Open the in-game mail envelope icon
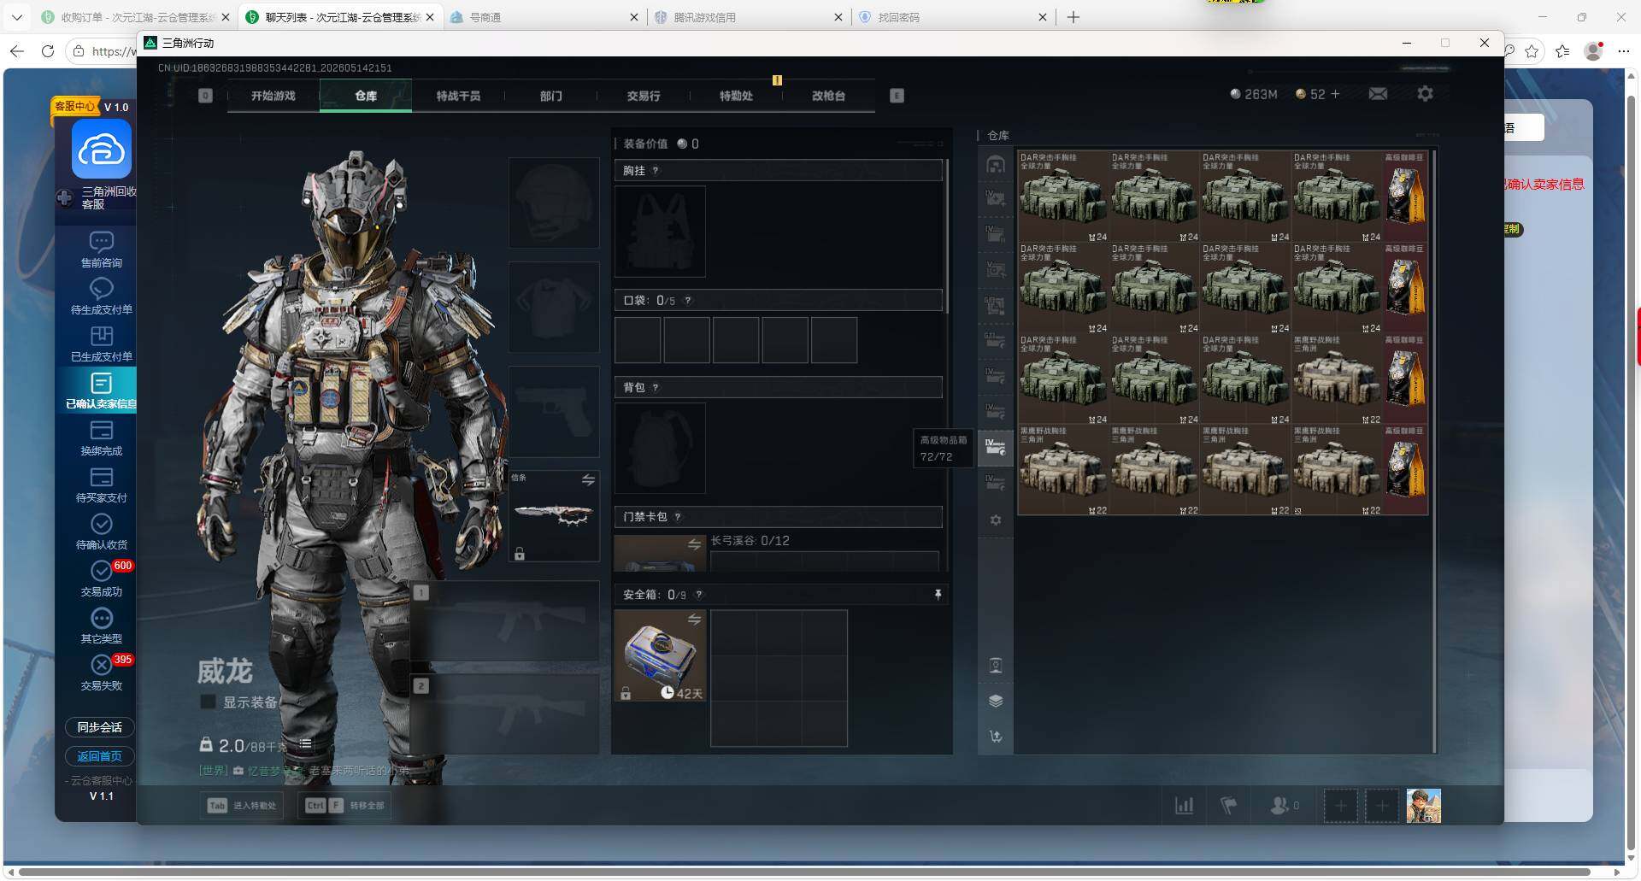This screenshot has width=1641, height=881. (x=1378, y=94)
